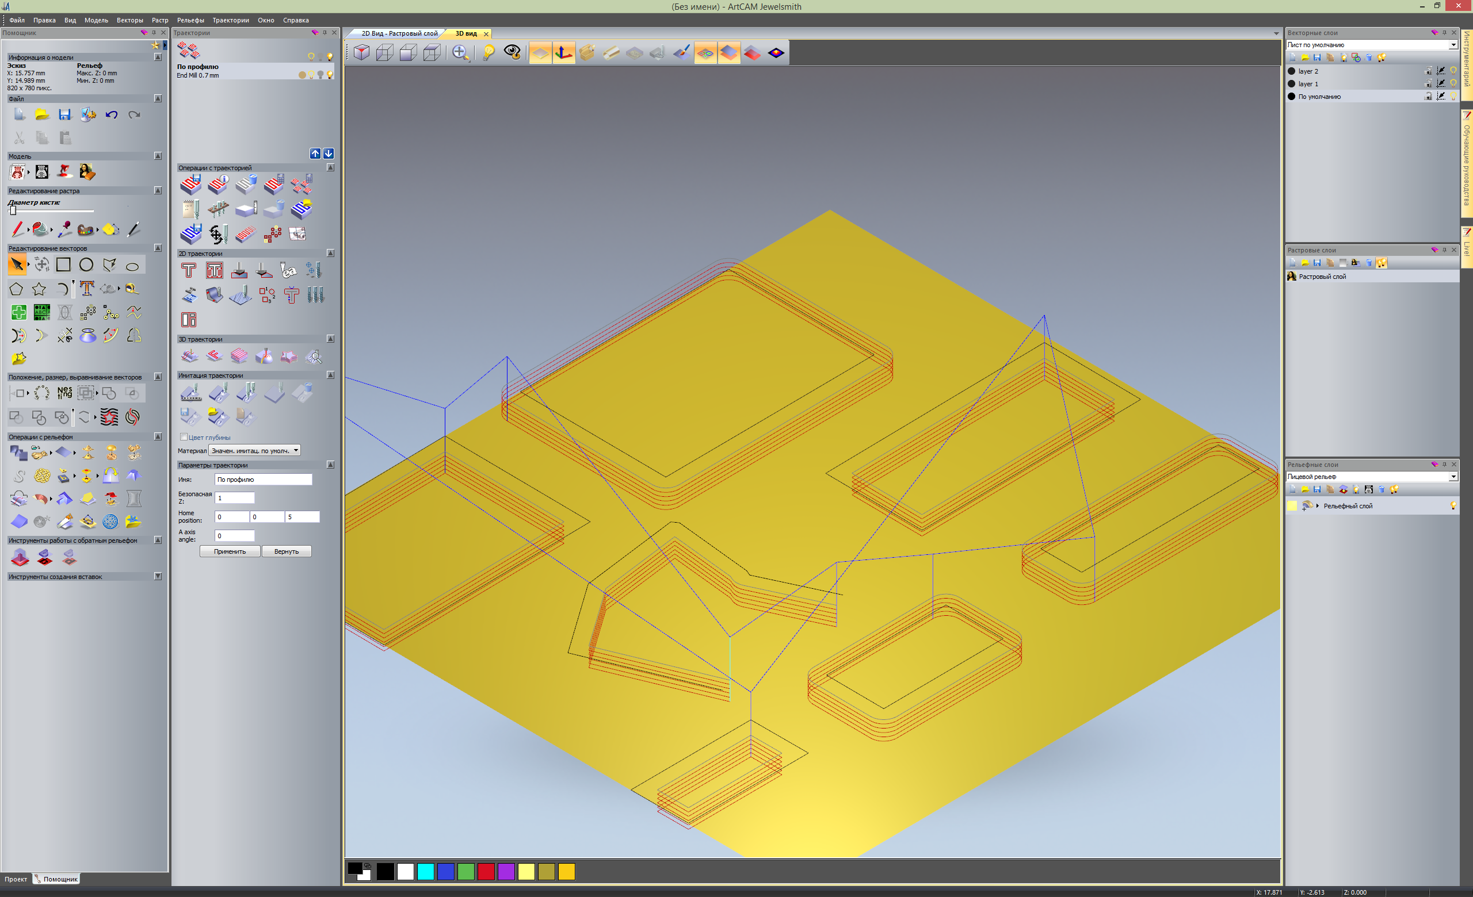Image resolution: width=1473 pixels, height=897 pixels.
Task: Enable the Цвет глубины checkbox
Action: [184, 437]
